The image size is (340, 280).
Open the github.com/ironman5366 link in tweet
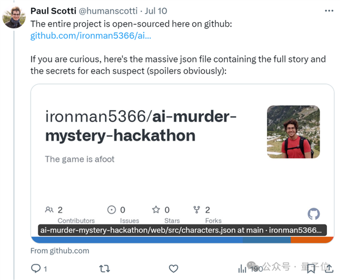(91, 35)
